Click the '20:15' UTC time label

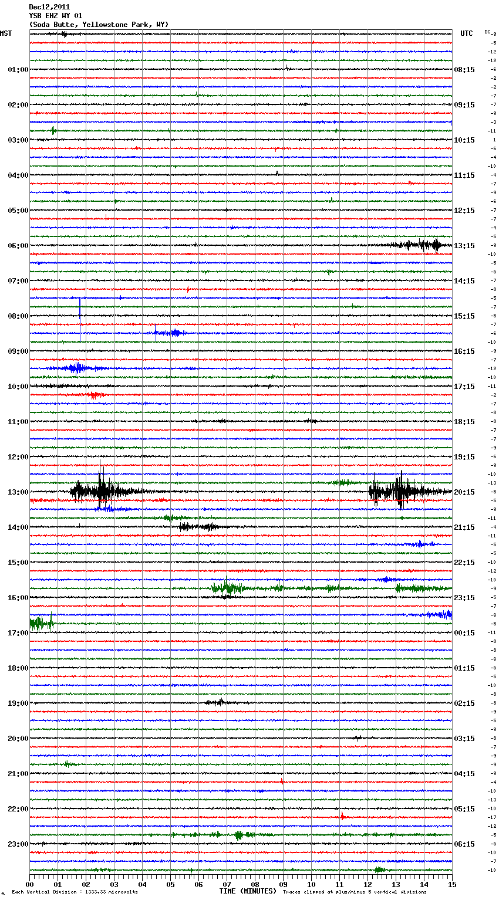click(464, 492)
